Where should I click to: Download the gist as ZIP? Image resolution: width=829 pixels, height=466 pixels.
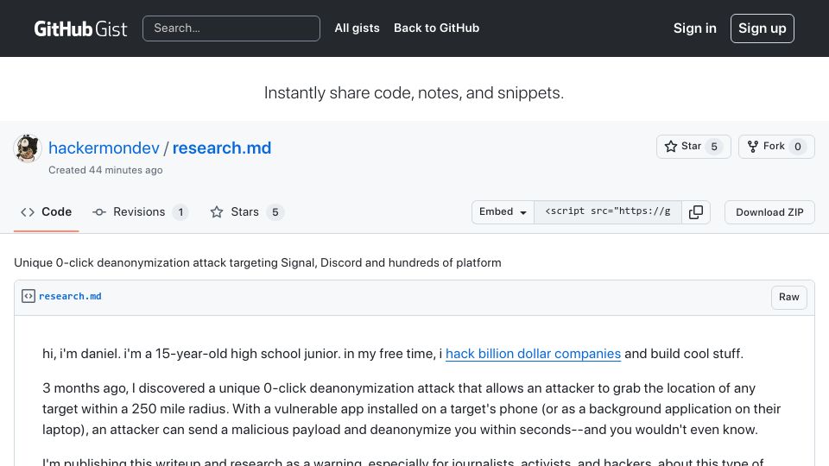[x=769, y=212]
